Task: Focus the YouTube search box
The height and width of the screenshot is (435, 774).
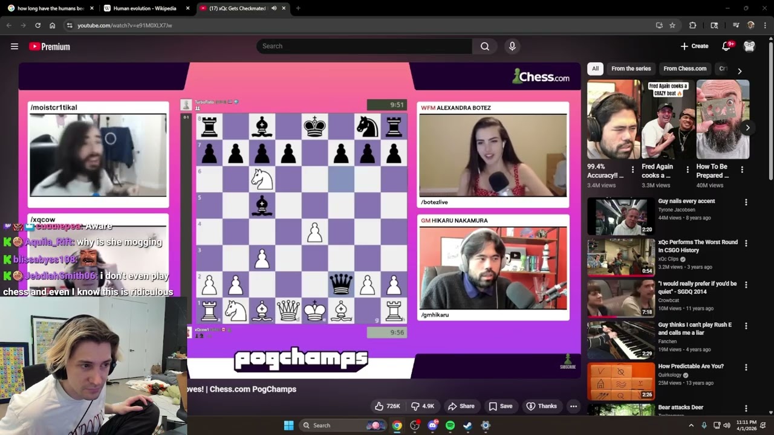Action: click(365, 47)
